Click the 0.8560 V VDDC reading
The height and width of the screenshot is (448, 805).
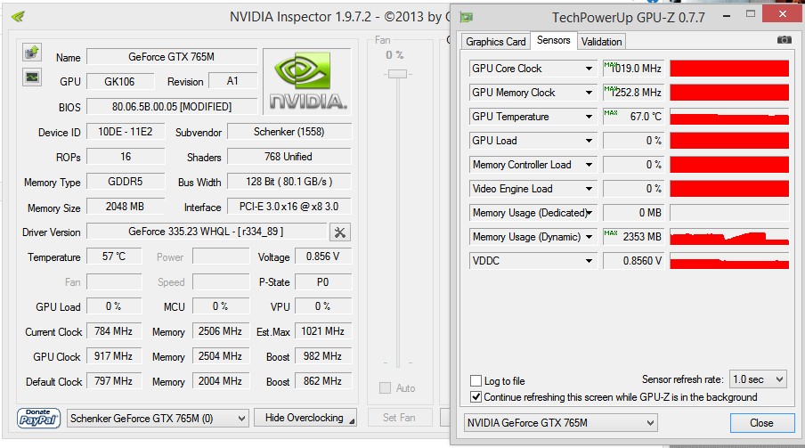click(633, 261)
